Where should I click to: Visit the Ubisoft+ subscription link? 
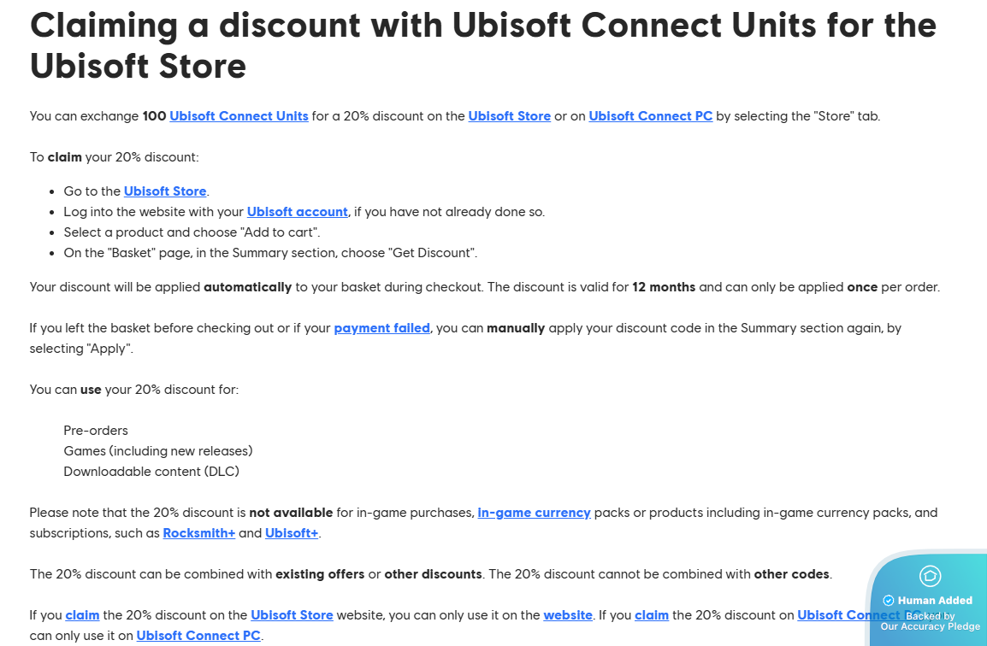click(291, 533)
